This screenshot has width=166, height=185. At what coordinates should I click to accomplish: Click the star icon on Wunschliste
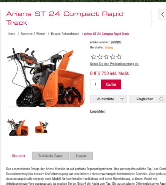[x=122, y=99]
